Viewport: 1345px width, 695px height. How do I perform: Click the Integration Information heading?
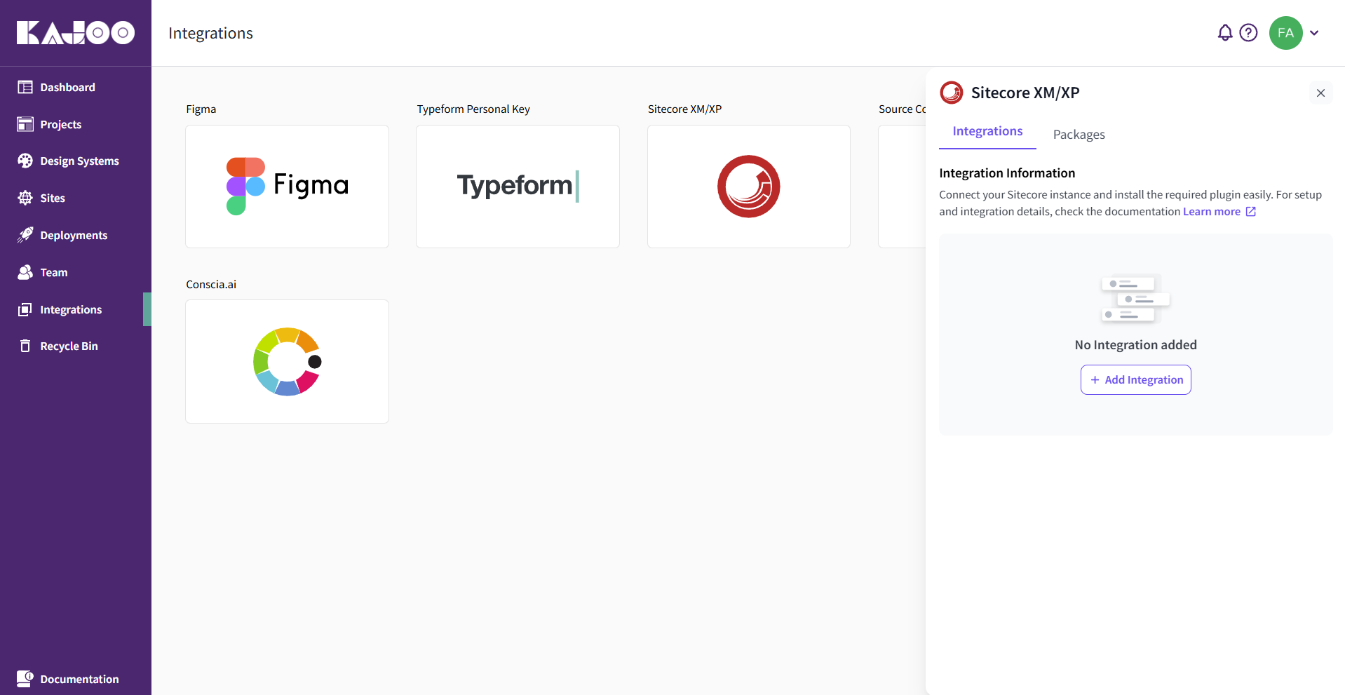[x=1007, y=173]
